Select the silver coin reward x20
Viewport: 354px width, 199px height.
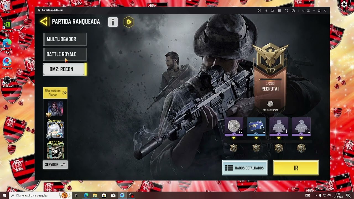[234, 127]
